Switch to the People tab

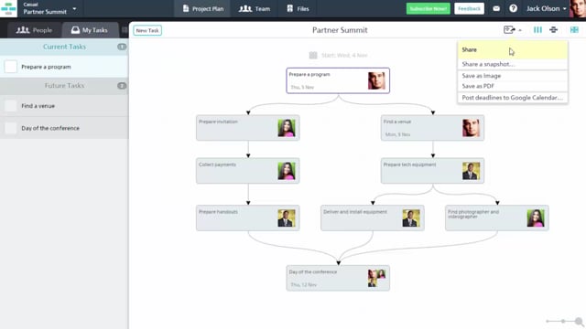[x=34, y=30]
